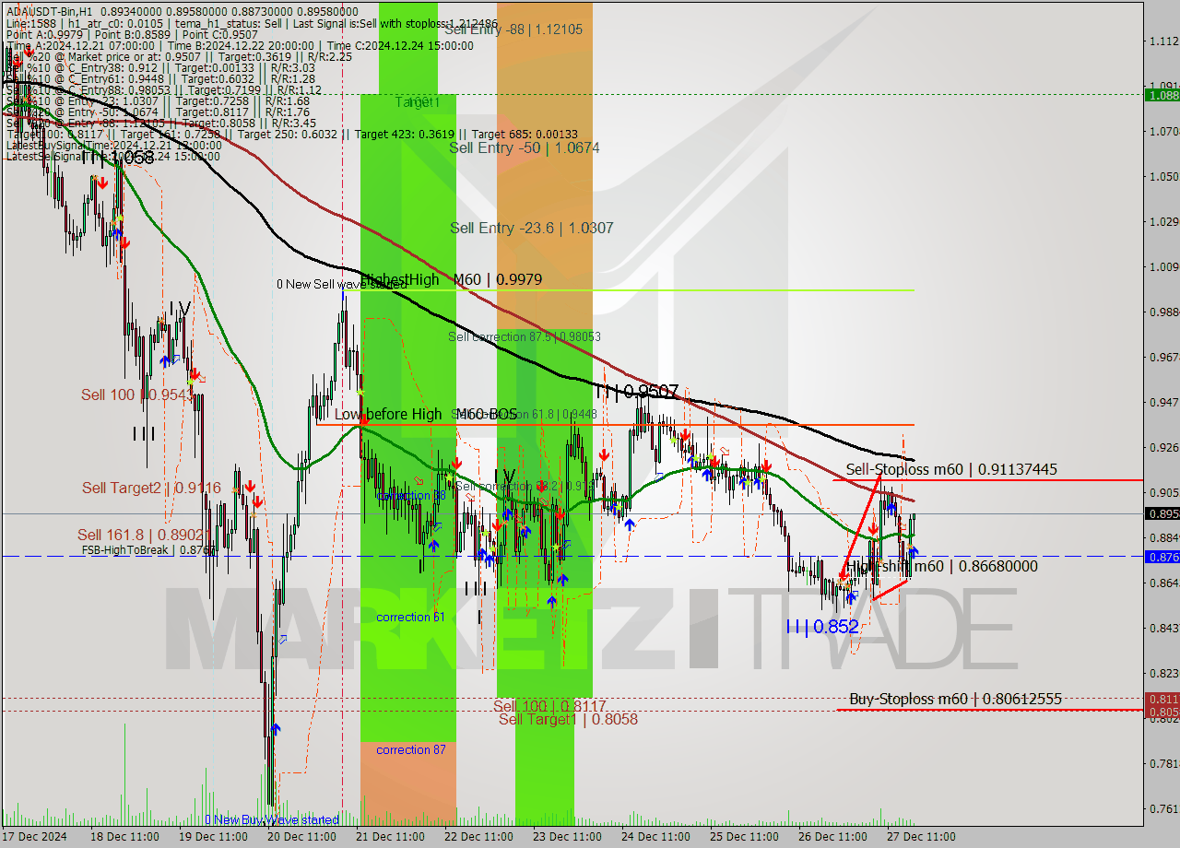Click the correction 61 label
1180x848 pixels.
(x=410, y=617)
